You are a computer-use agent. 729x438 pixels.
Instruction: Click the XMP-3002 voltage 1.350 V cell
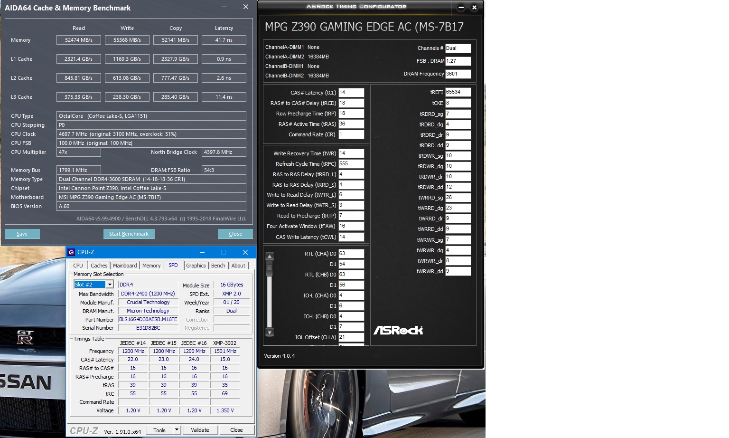[225, 410]
